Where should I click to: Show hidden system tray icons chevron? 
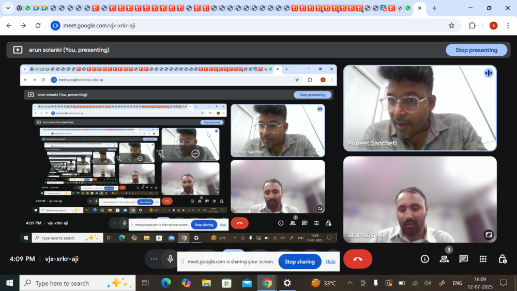click(x=349, y=283)
